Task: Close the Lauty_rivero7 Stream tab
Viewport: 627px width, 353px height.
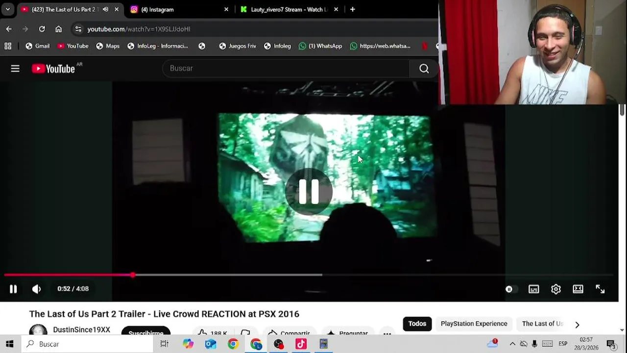Action: [x=336, y=9]
